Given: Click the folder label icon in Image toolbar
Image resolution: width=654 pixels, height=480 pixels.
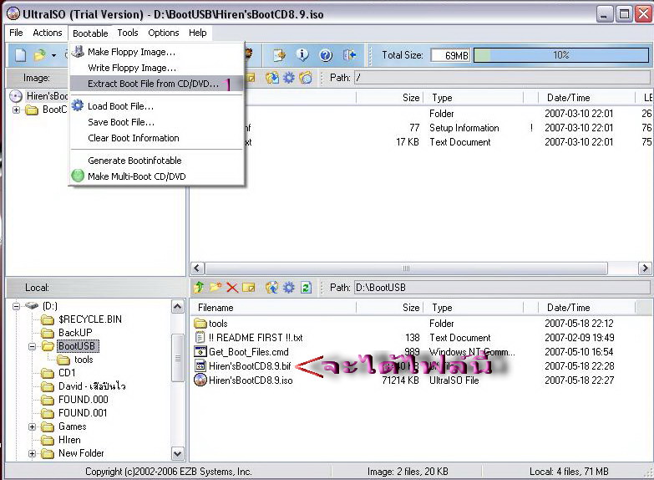Looking at the screenshot, I should [x=306, y=78].
